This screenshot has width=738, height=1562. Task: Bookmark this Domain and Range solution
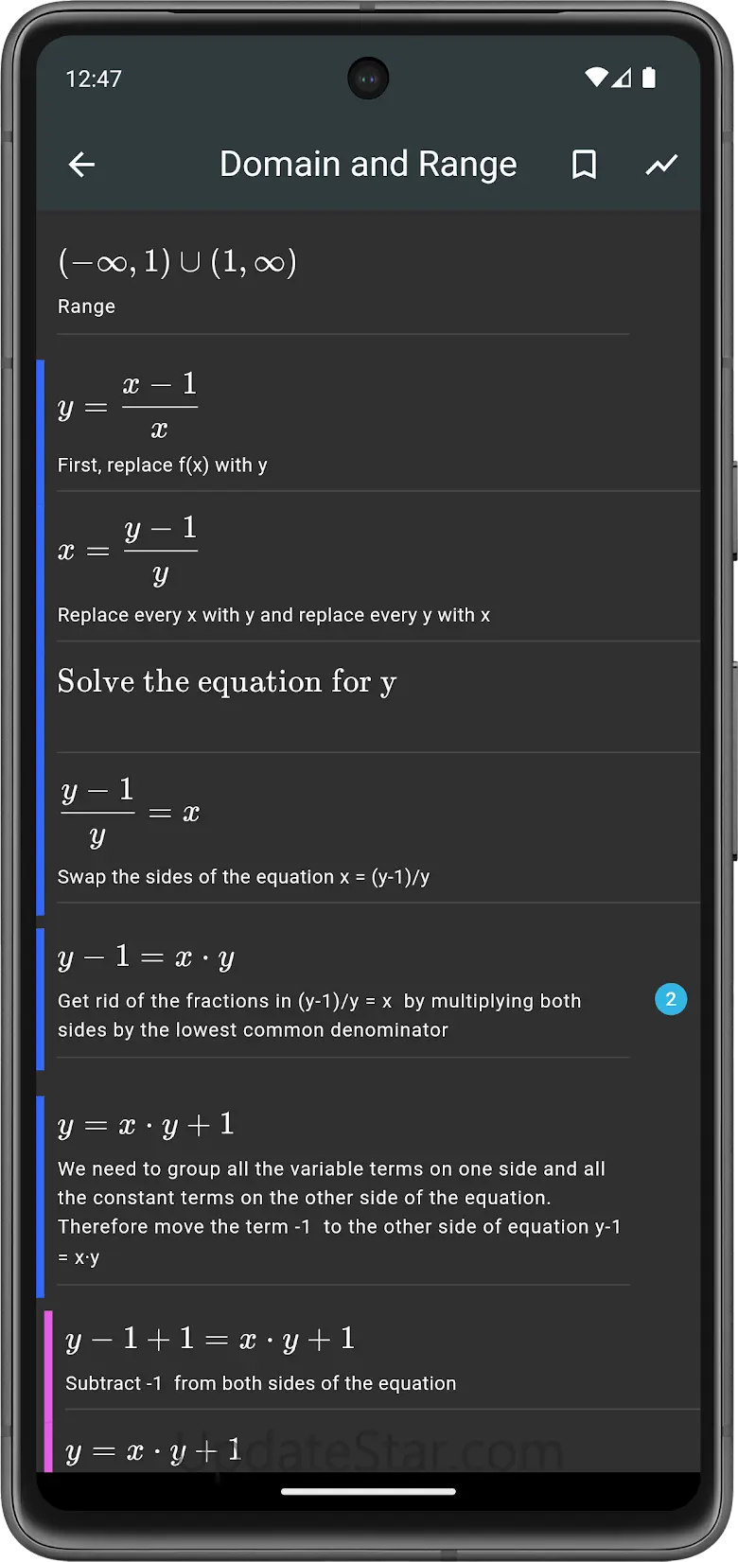[584, 165]
